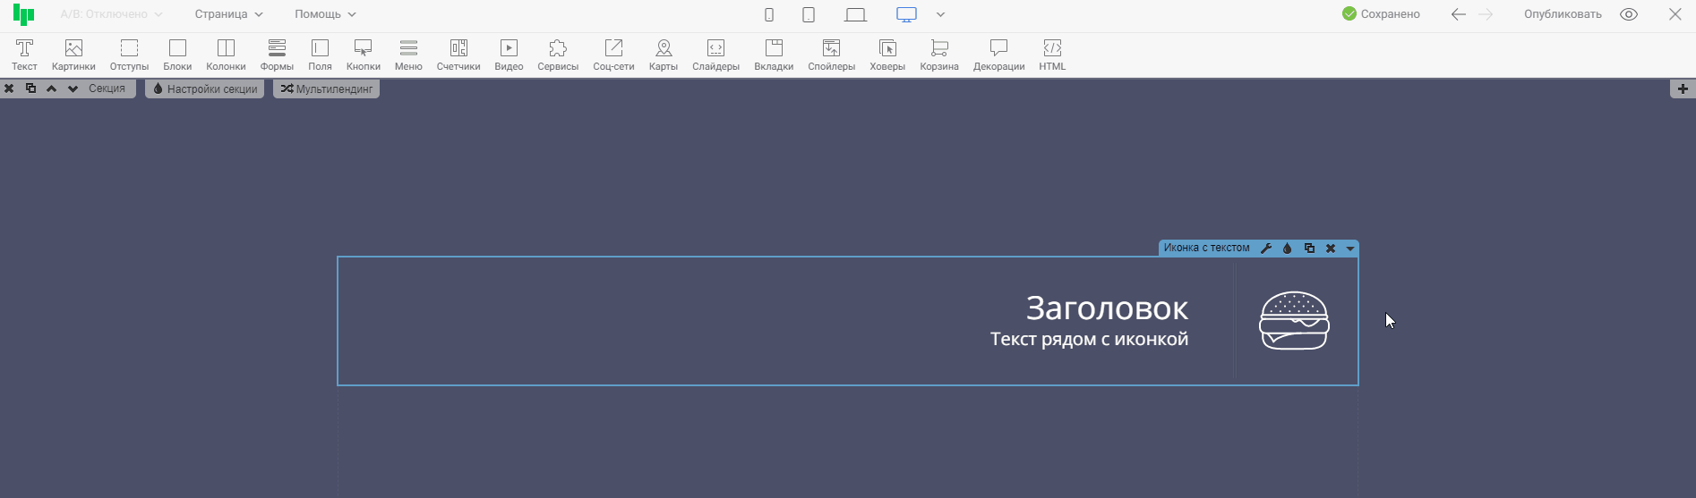Add a Видео element
1696x498 pixels.
(x=509, y=55)
